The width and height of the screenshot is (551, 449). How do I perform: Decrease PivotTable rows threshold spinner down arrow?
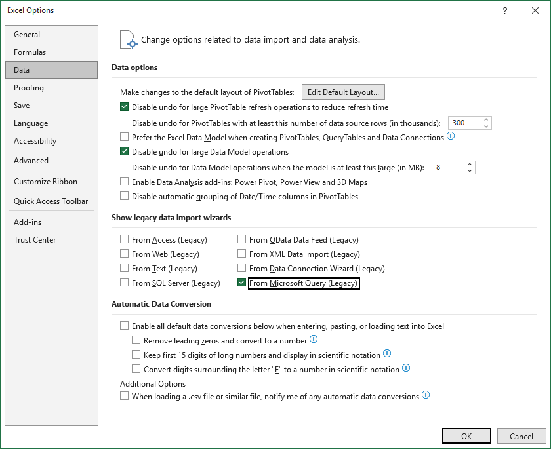(x=486, y=126)
